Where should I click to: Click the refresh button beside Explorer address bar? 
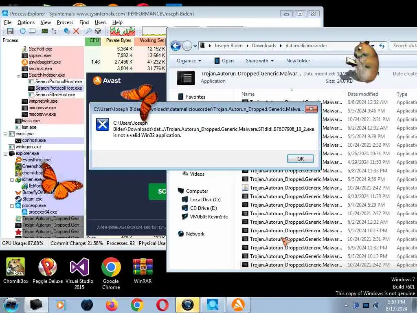coord(382,46)
